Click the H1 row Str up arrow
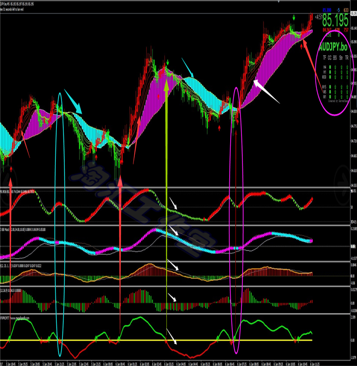Viewport: 357px width, 366px height. click(341, 72)
